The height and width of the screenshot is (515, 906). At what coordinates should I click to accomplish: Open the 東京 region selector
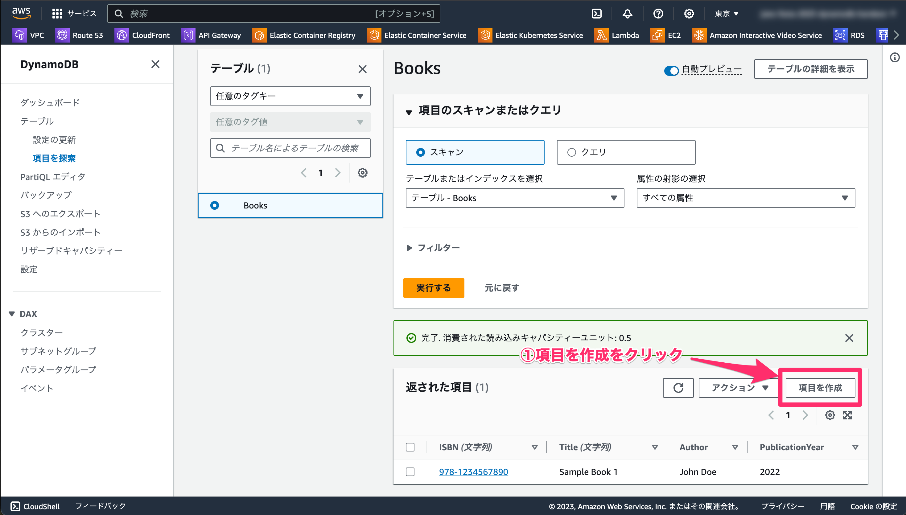pyautogui.click(x=727, y=14)
